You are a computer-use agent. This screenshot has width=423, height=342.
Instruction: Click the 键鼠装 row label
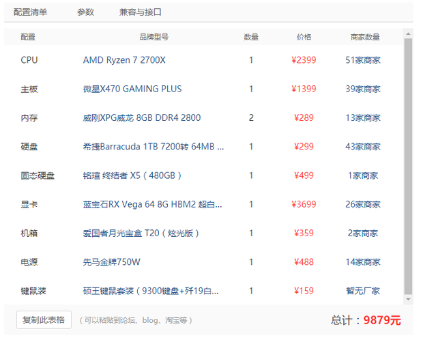point(33,291)
